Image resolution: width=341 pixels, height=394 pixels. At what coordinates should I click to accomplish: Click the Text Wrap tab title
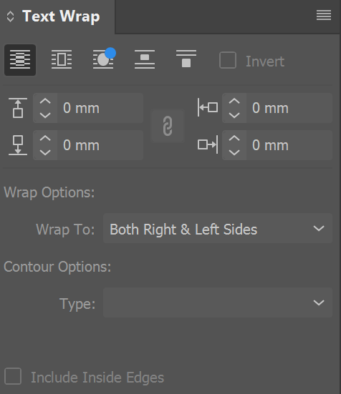(61, 16)
